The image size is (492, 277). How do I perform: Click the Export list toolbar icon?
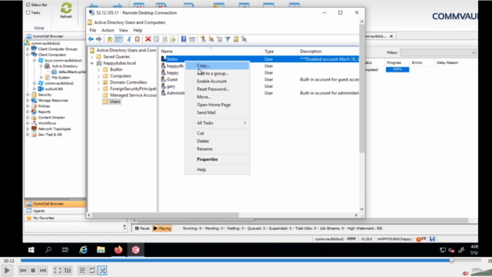[x=173, y=39]
